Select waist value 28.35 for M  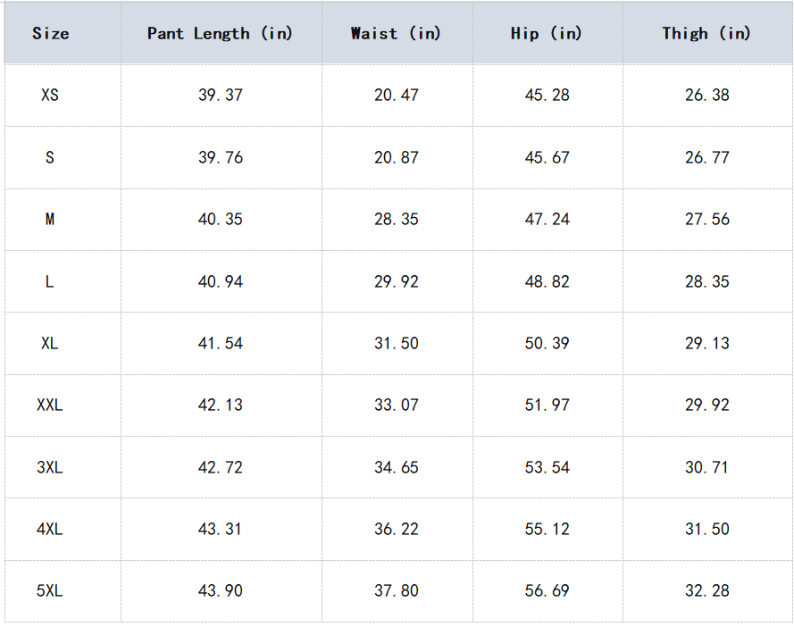[397, 219]
